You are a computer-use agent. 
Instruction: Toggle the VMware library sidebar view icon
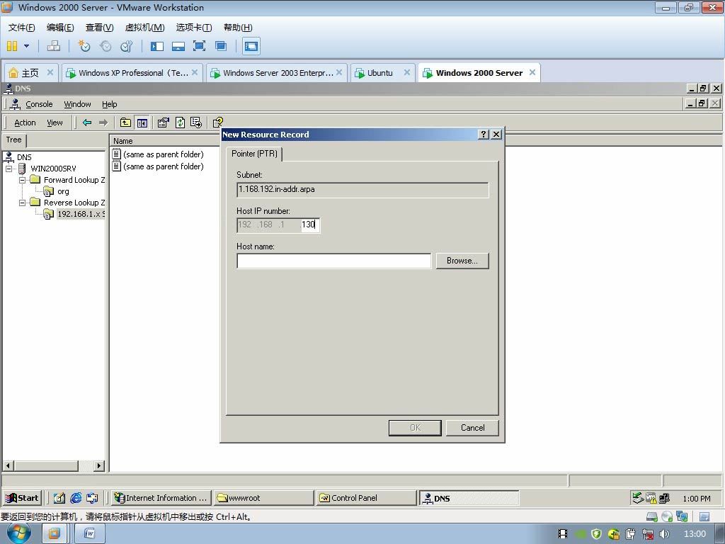pyautogui.click(x=157, y=46)
